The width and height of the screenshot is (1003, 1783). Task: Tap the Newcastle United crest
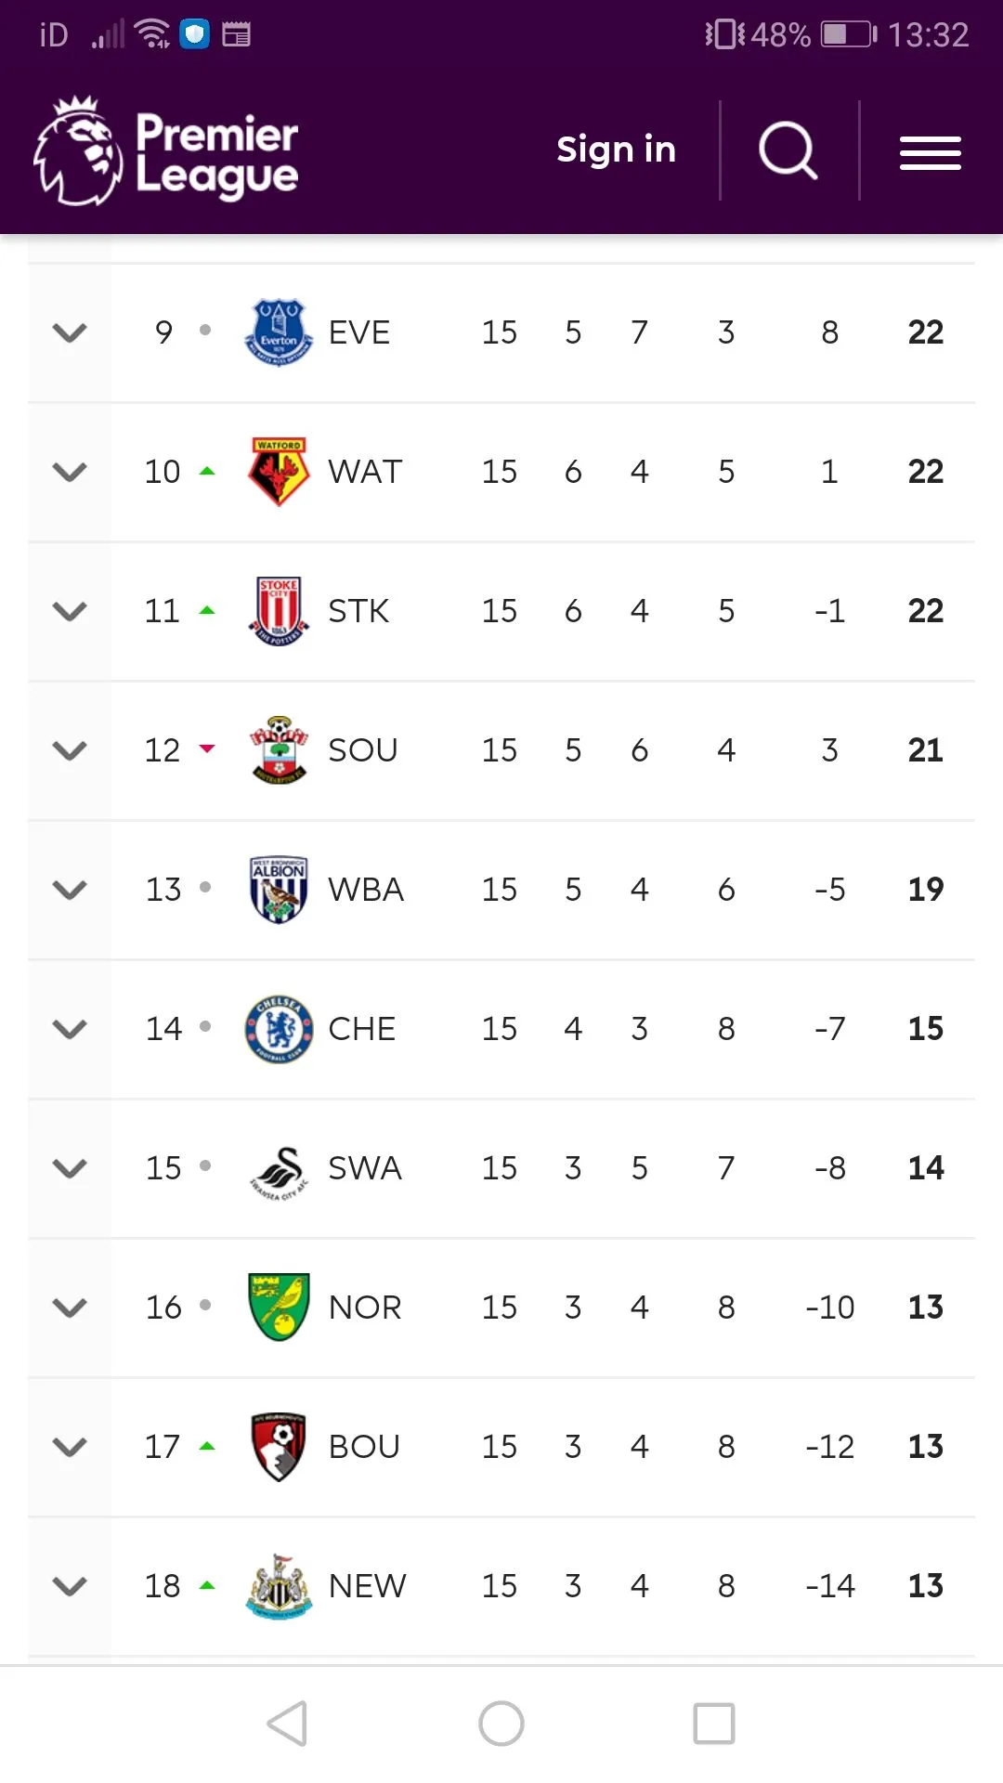[278, 1586]
